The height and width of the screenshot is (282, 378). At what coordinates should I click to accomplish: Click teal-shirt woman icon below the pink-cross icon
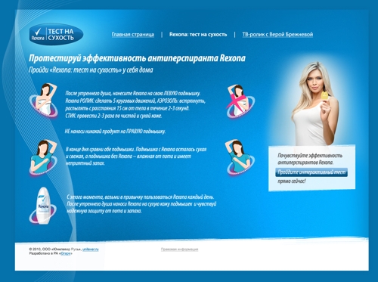[240, 157]
